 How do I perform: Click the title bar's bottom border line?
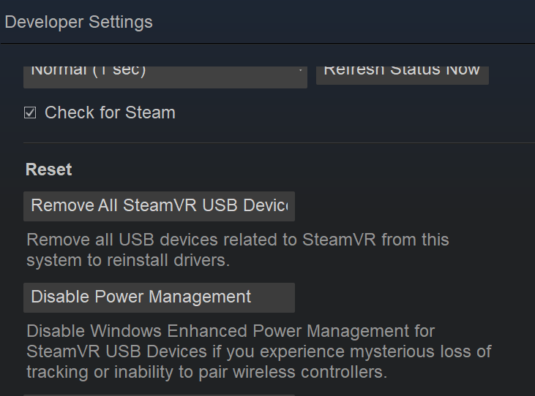tap(267, 44)
